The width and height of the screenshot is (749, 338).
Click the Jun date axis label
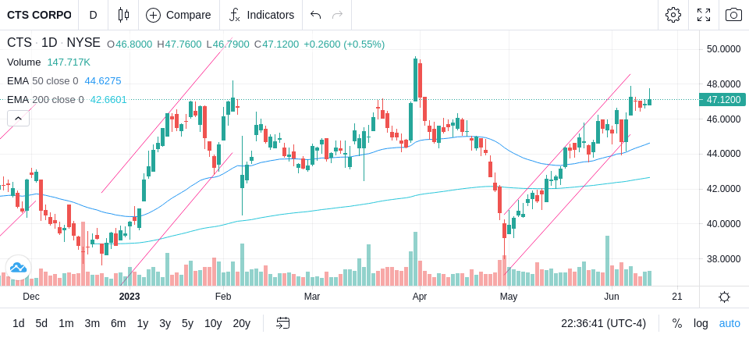point(612,297)
